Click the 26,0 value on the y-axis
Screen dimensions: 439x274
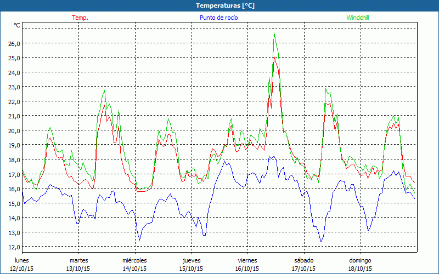pyautogui.click(x=14, y=43)
